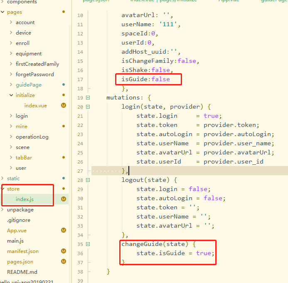Open the .gitignore file
This screenshot has width=288, height=283.
pyautogui.click(x=19, y=220)
